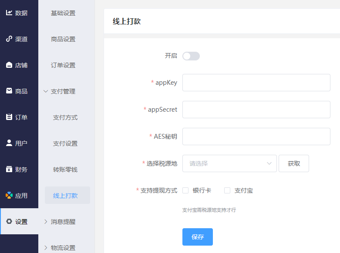Screen dimensions: 340x253
Task: Open the 数据 chart icon
Action: coord(9,13)
